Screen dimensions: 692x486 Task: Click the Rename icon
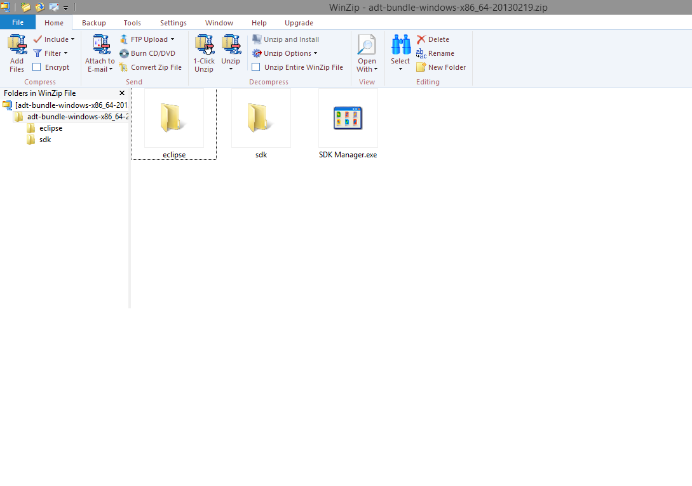click(421, 53)
